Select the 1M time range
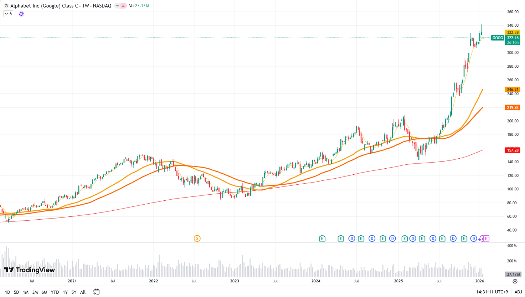Screen dimensions: 525x297 click(26, 292)
